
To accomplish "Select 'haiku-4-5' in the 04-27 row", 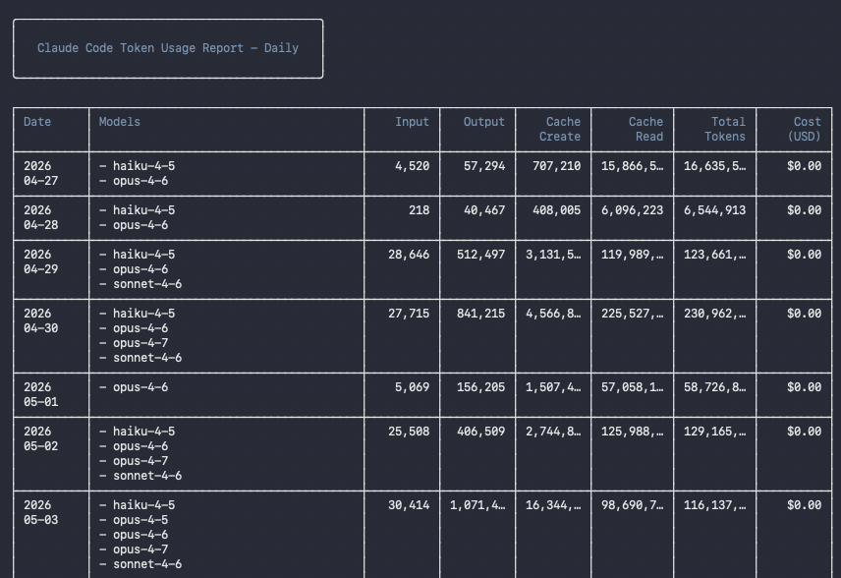I will coord(143,166).
